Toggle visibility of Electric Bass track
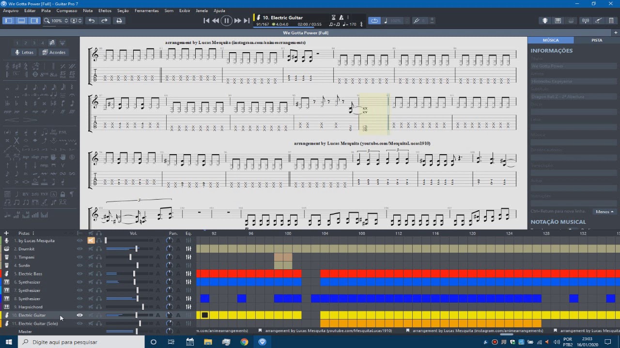Screen dimensions: 620x348 coord(80,274)
